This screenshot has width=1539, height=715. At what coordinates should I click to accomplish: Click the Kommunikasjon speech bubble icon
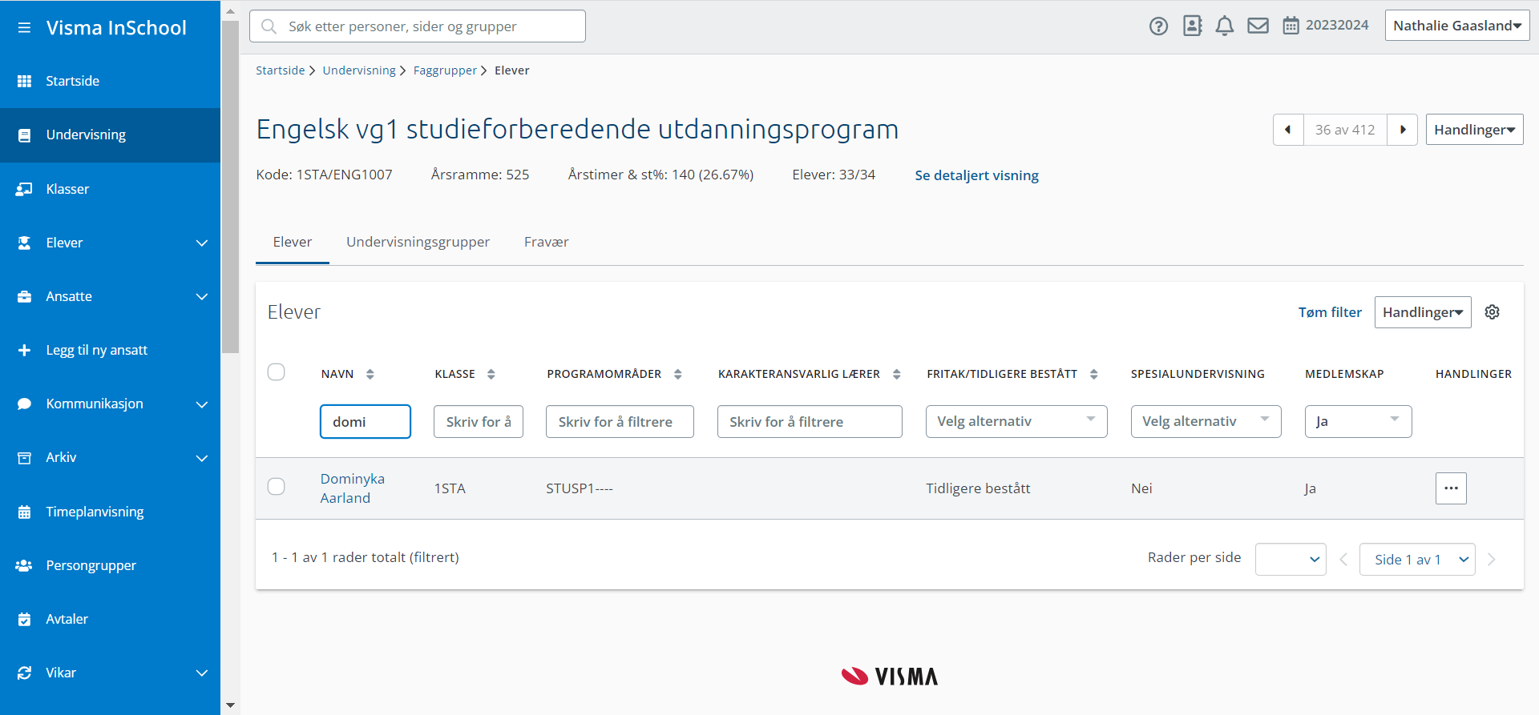tap(24, 404)
